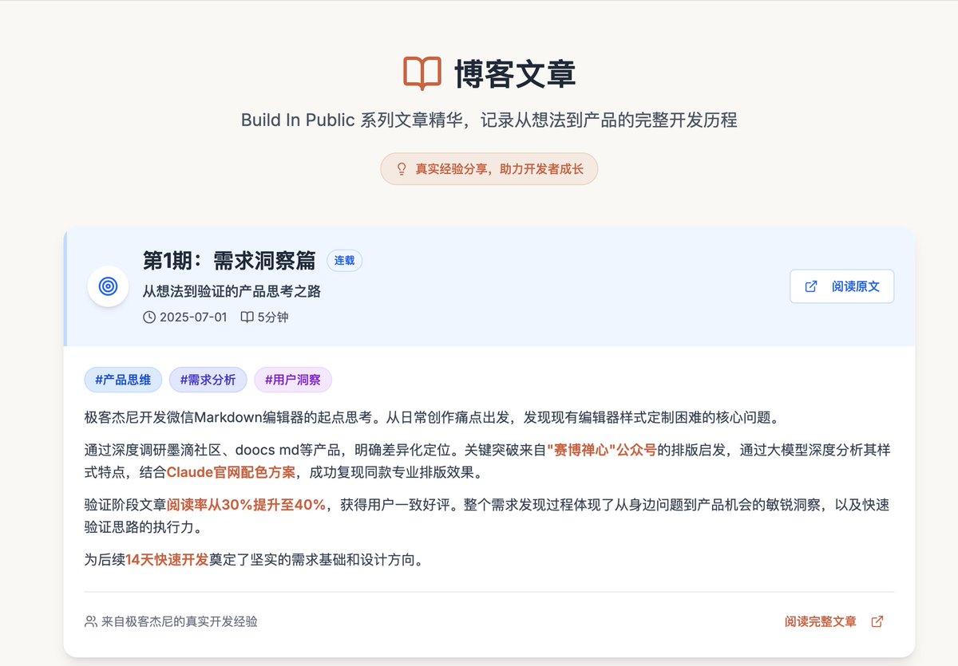The image size is (958, 666).
Task: Select the #产品思维 tag
Action: [122, 380]
